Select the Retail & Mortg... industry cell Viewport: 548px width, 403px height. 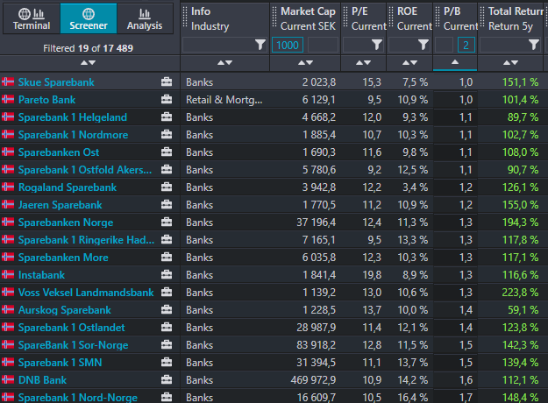click(x=224, y=100)
